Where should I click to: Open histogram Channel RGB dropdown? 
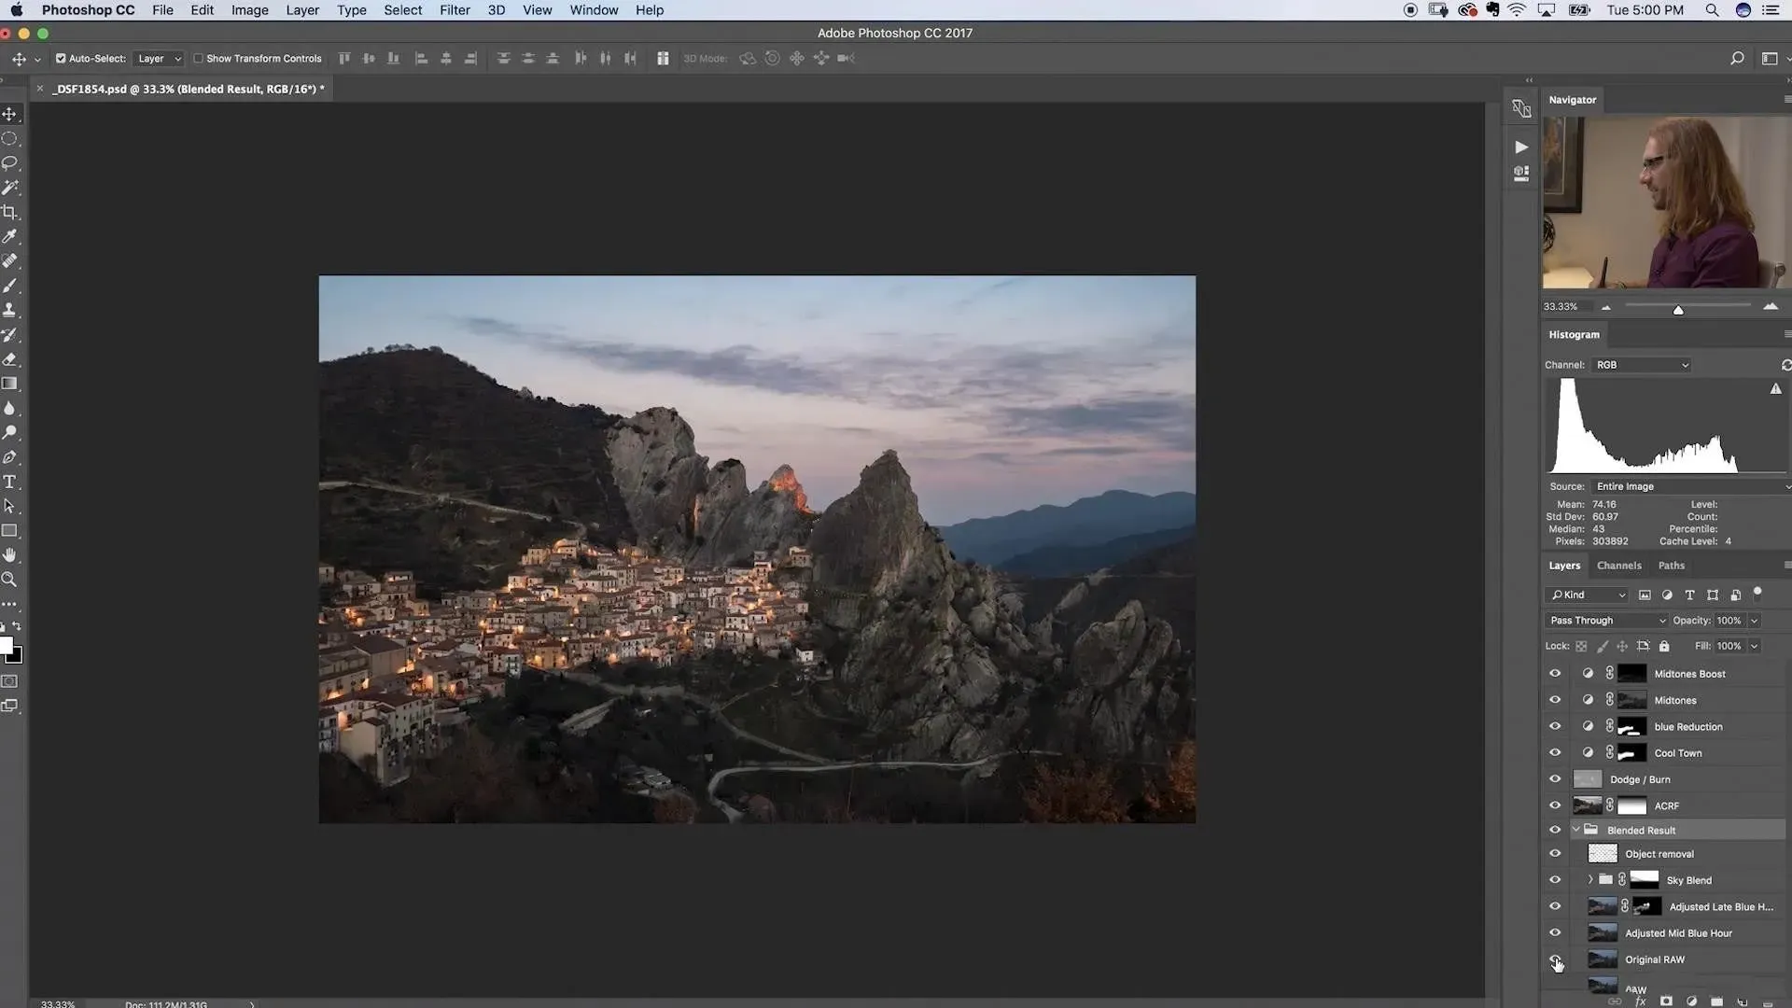(x=1642, y=365)
